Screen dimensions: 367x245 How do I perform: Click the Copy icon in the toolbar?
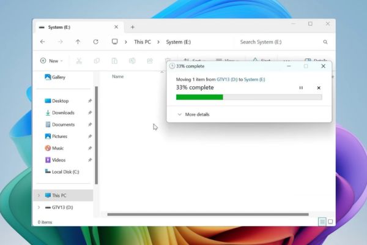97,61
